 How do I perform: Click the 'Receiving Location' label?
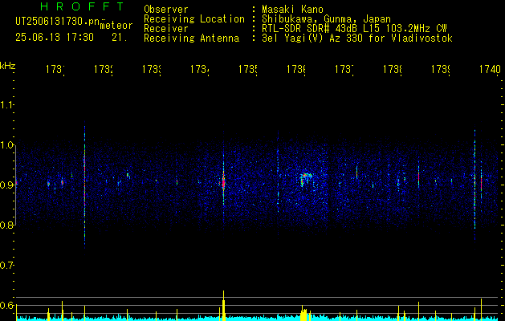point(194,19)
